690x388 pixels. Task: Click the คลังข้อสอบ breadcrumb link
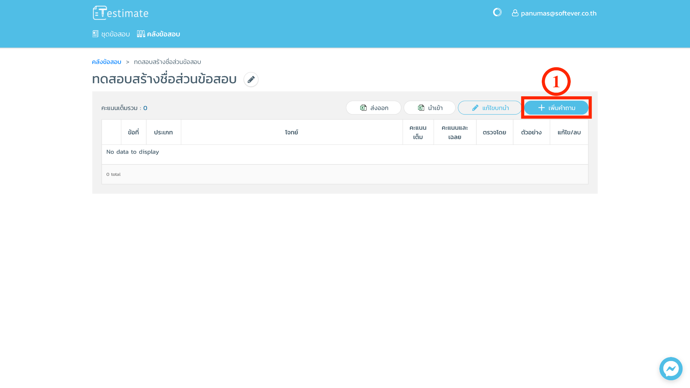[106, 62]
